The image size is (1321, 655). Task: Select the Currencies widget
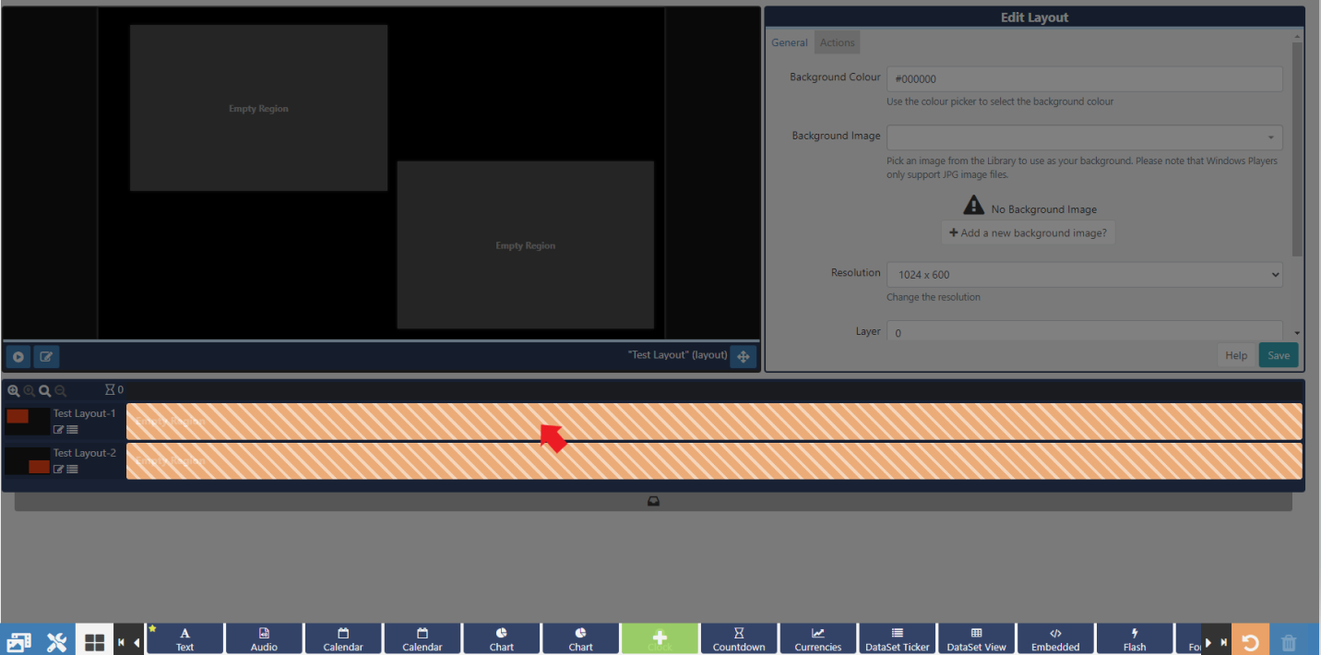818,638
